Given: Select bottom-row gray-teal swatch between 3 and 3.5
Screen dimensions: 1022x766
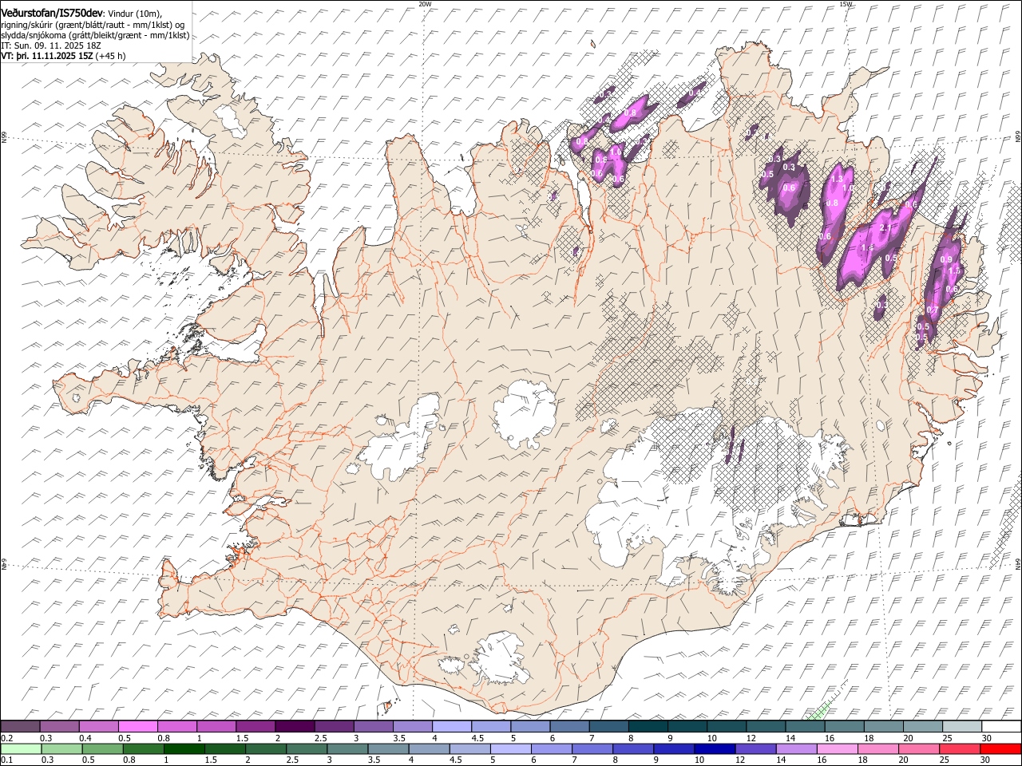Looking at the screenshot, I should tap(347, 748).
